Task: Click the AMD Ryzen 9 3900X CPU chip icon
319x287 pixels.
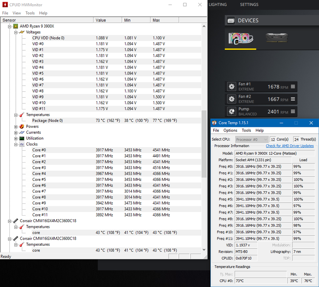Action: click(x=15, y=26)
